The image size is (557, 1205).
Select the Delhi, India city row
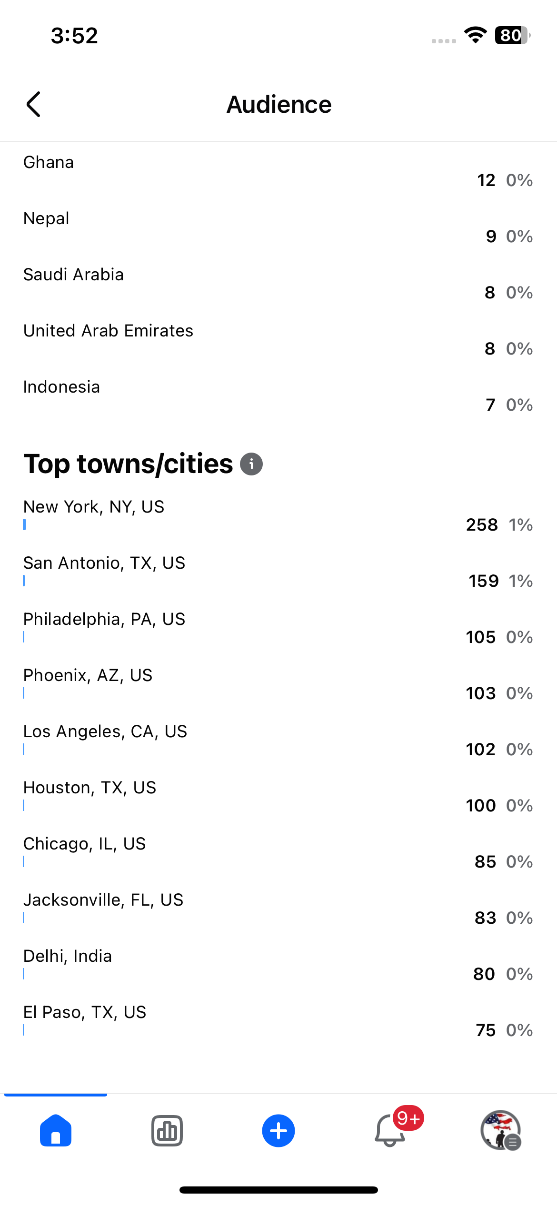click(278, 965)
